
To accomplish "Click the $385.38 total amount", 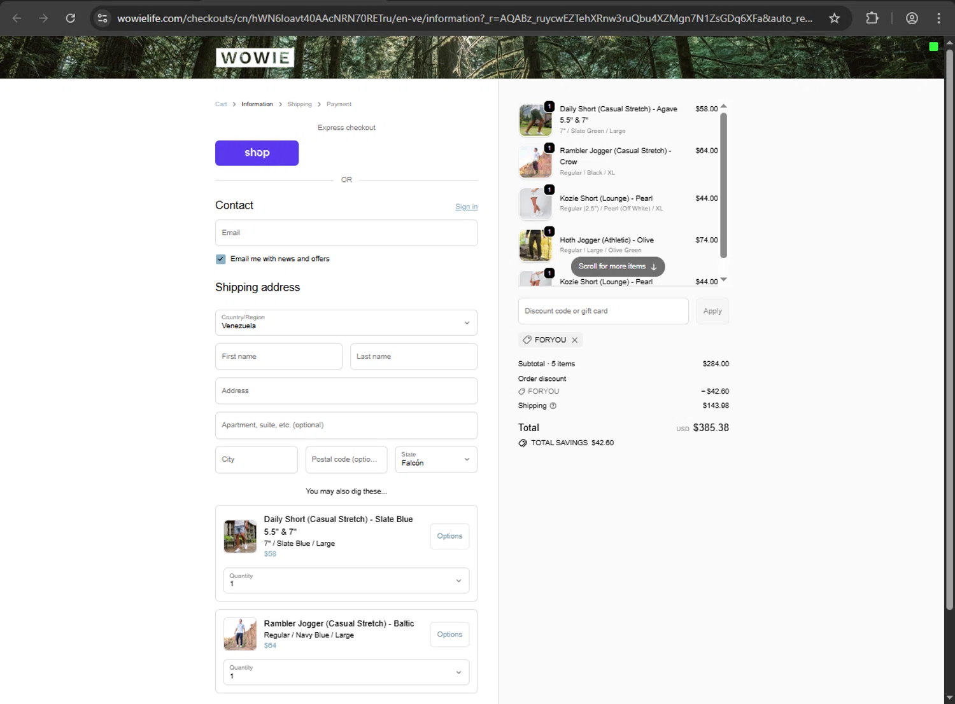I will click(711, 428).
